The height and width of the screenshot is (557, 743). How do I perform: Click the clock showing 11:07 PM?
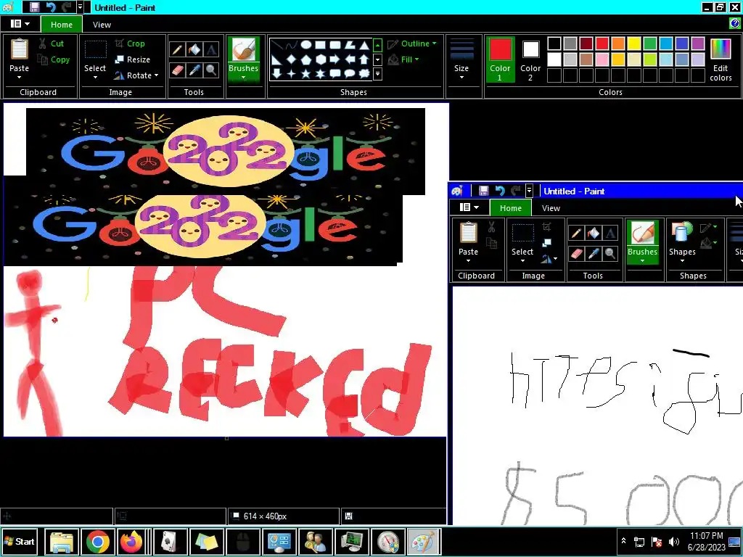tap(706, 536)
